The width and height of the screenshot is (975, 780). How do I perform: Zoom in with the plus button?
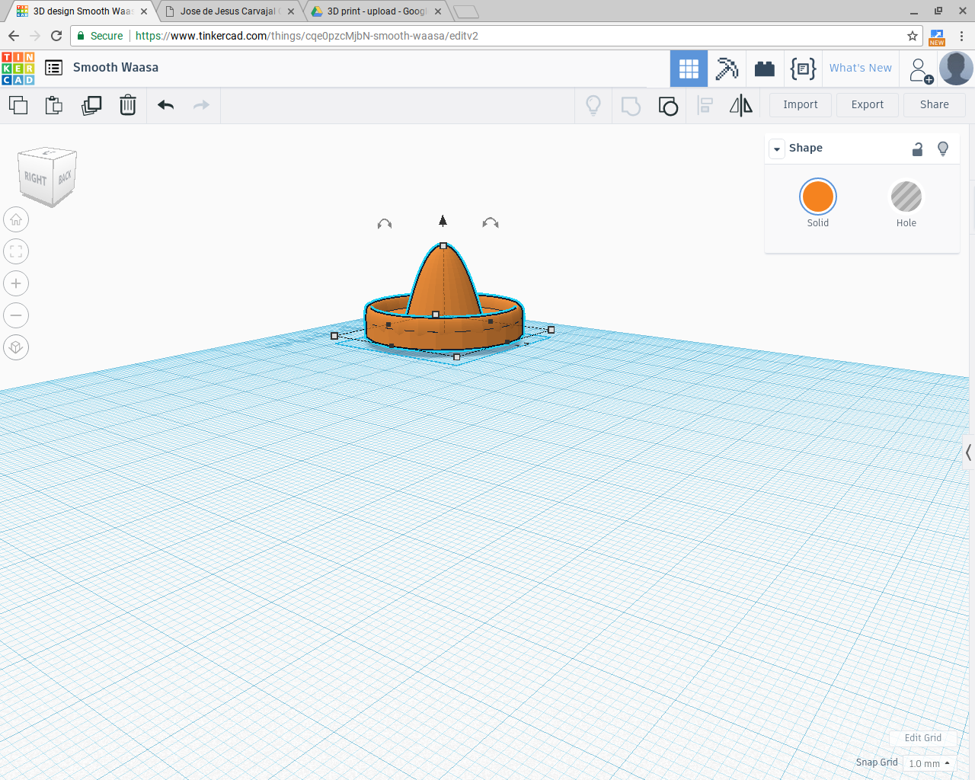[16, 283]
